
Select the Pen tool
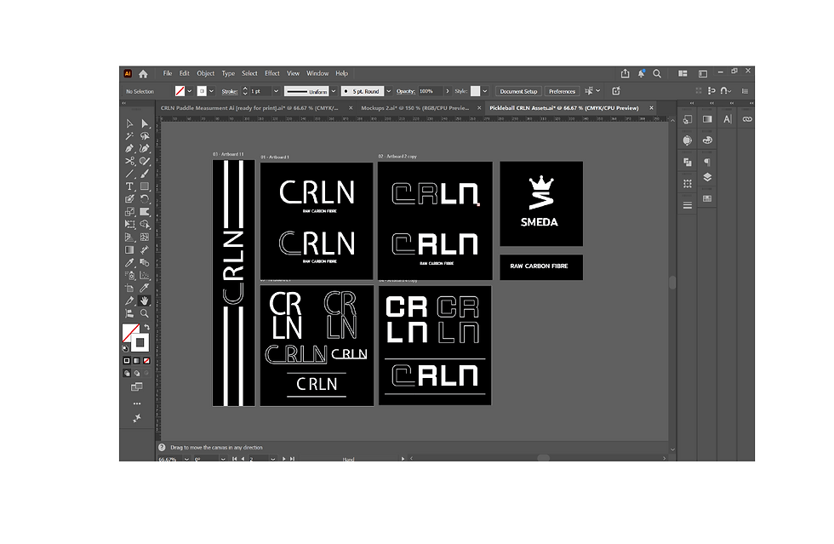[129, 148]
